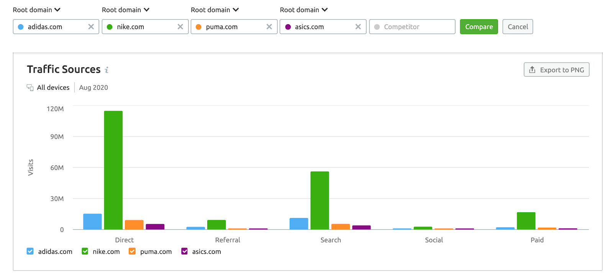
Task: Click the purple dot beside asics.com field
Action: point(288,27)
